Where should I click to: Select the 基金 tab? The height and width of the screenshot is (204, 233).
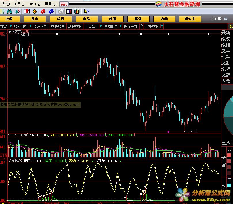35,19
